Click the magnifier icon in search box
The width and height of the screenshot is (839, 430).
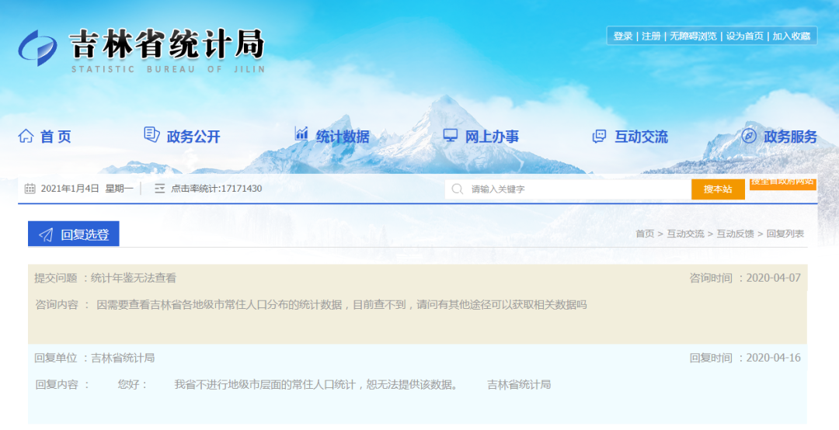pos(457,189)
